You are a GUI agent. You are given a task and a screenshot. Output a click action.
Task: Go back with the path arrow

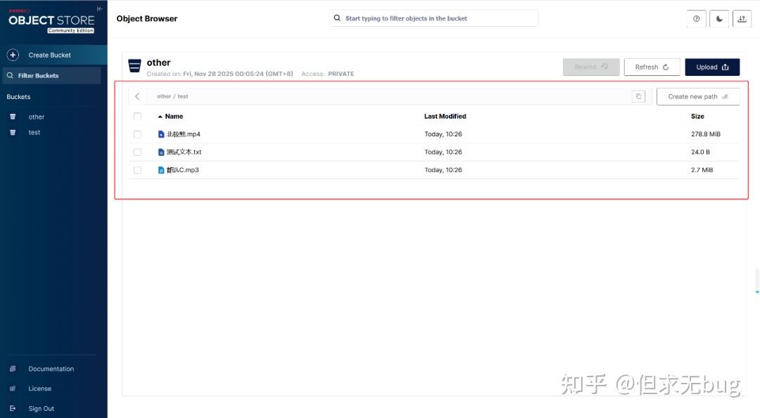137,96
